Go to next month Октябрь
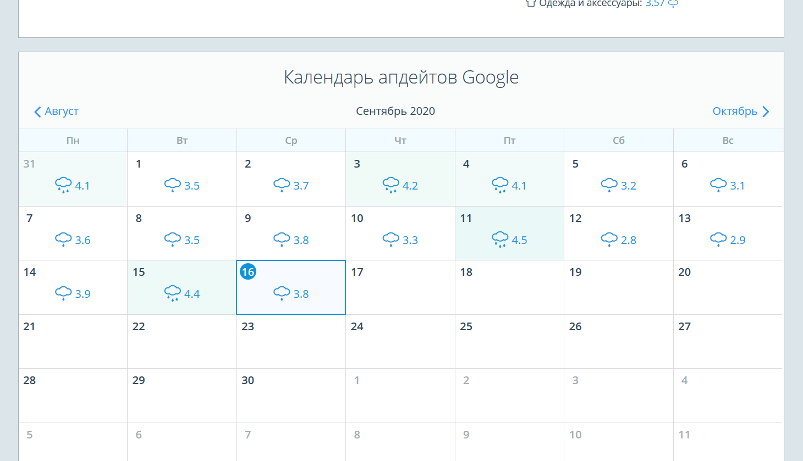 click(734, 111)
